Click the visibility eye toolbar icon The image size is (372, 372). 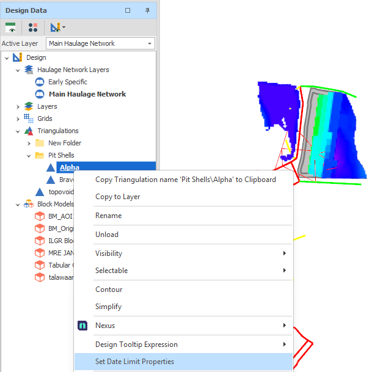[x=10, y=27]
